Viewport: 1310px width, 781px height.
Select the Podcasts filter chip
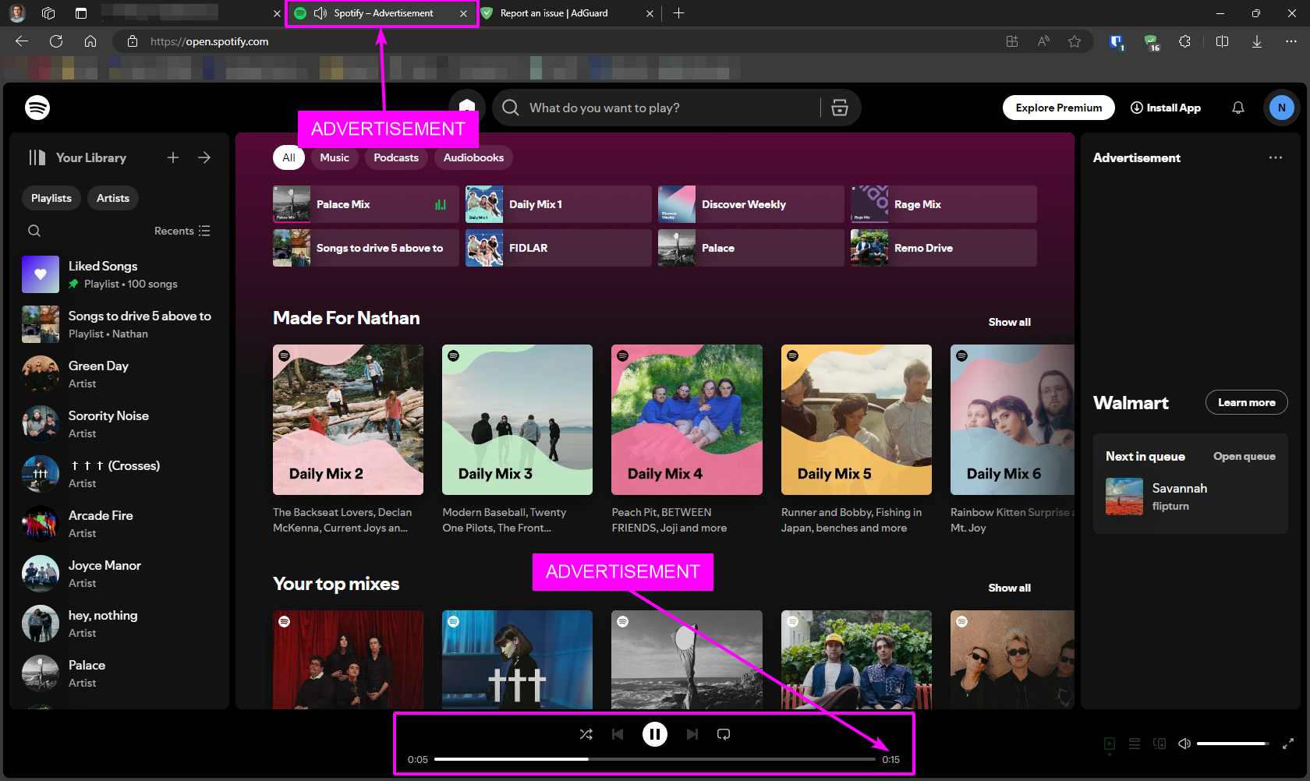pos(396,157)
